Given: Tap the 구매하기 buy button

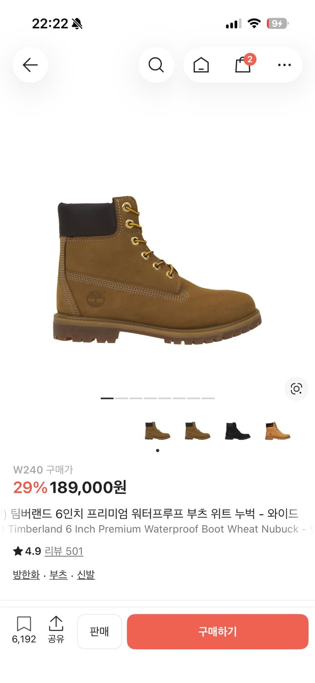Looking at the screenshot, I should coord(218,632).
